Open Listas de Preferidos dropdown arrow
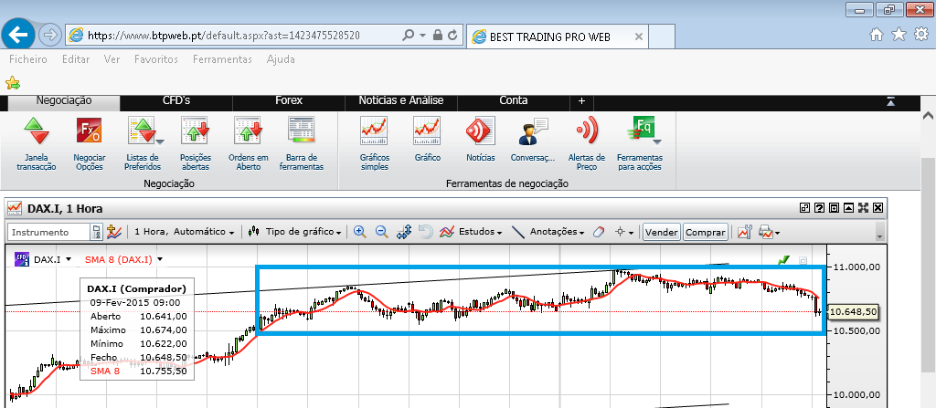This screenshot has width=936, height=408. (x=159, y=142)
